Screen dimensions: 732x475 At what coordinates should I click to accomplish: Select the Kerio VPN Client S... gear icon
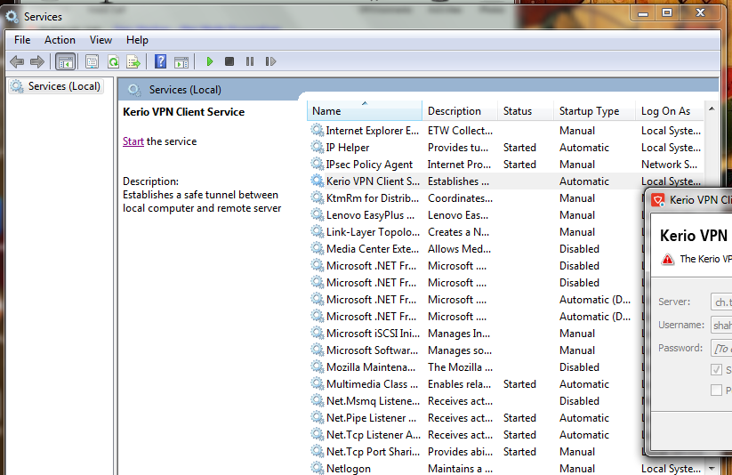click(318, 181)
